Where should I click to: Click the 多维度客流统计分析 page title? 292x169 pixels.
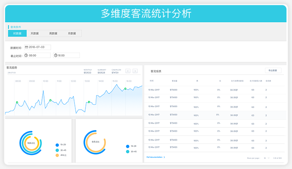pos(146,14)
